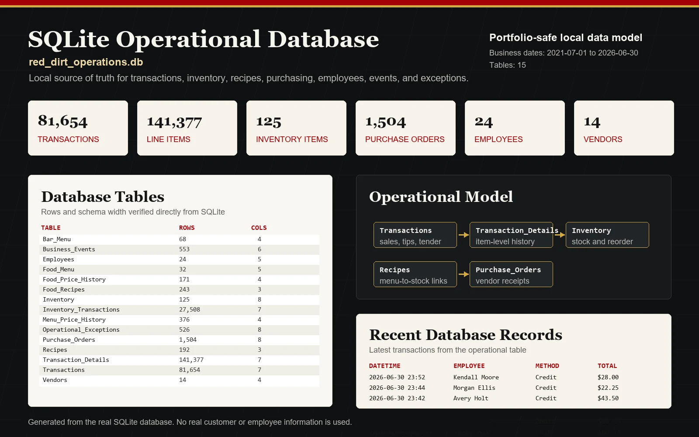
Task: Click the TOTAL column header
Action: pos(607,366)
